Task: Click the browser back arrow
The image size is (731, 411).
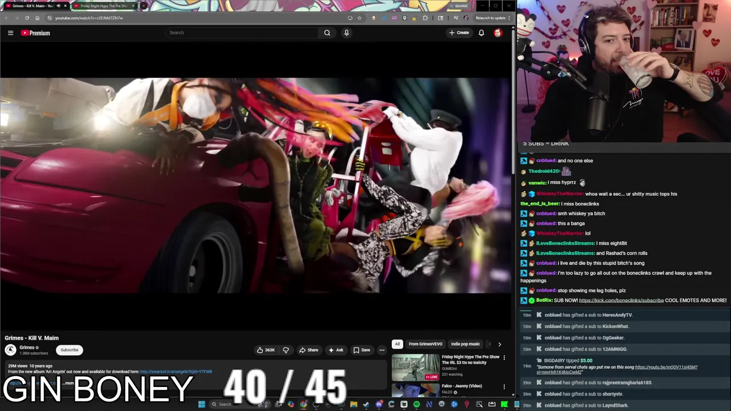Action: pos(6,18)
